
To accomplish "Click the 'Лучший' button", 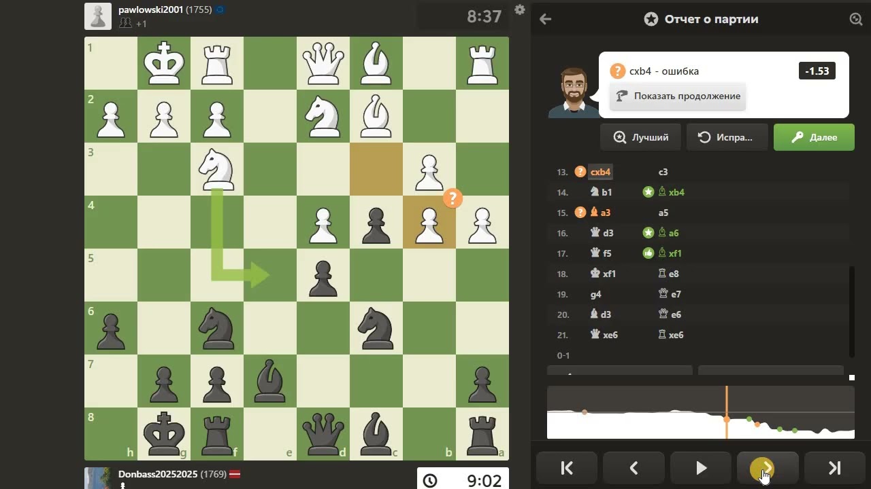I will [640, 137].
